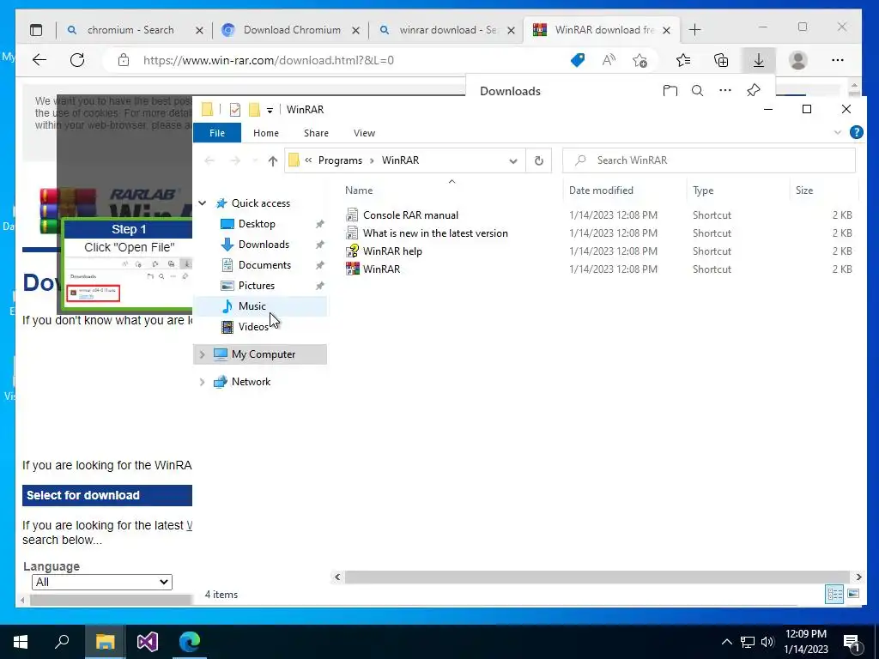This screenshot has height=659, width=879.
Task: Switch to winrar download search tab
Action: click(447, 30)
